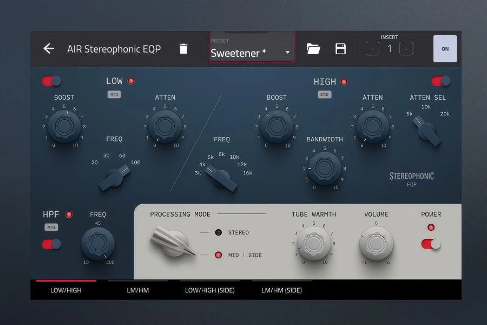Click the HIGH ATTEN knob
Viewport: 487px width, 325px height.
[x=373, y=126]
